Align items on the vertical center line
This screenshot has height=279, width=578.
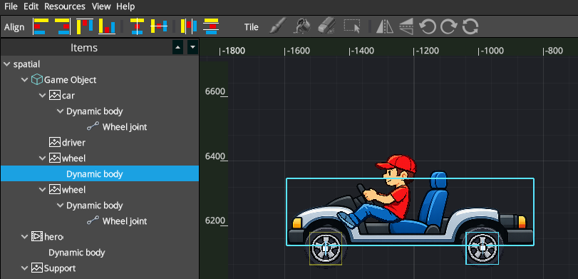click(137, 26)
